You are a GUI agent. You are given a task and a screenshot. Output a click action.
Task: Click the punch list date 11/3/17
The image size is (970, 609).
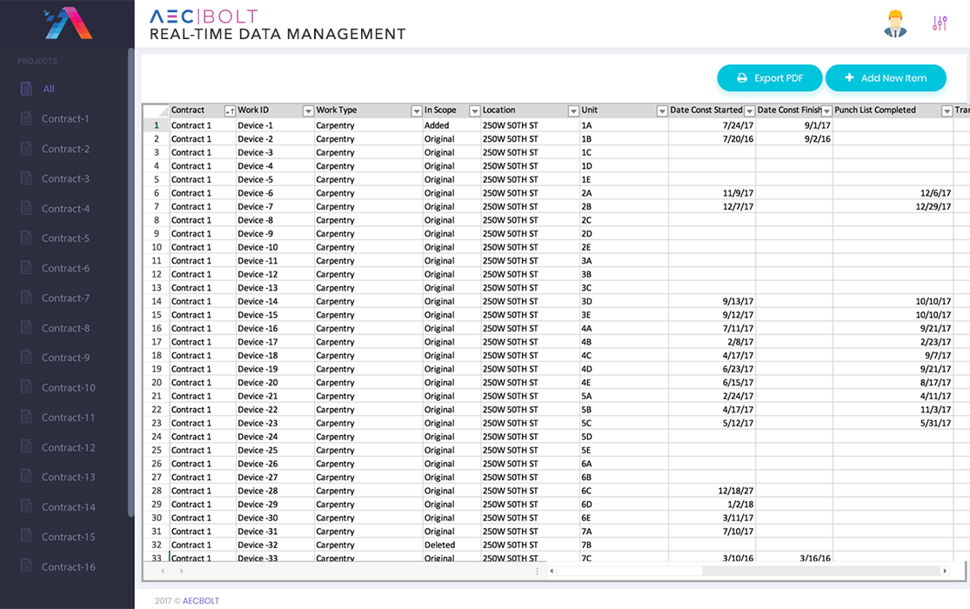pos(893,410)
